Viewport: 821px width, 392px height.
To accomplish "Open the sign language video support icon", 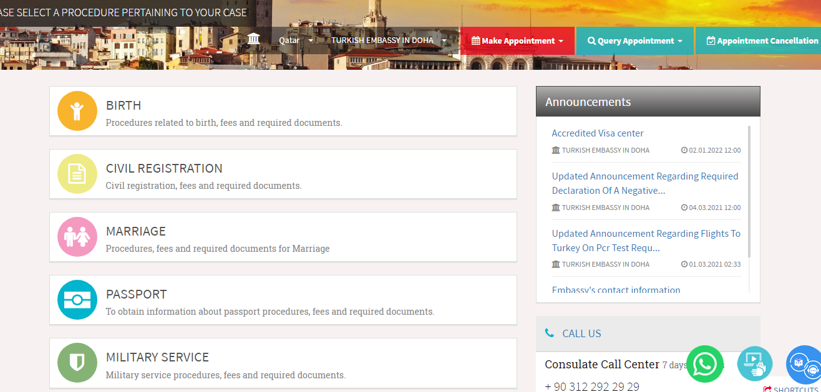I will pyautogui.click(x=754, y=364).
